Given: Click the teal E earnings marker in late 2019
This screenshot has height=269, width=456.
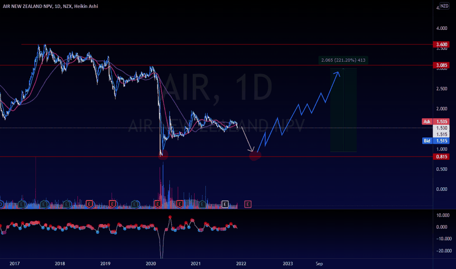Looking at the screenshot, I should coord(135,204).
